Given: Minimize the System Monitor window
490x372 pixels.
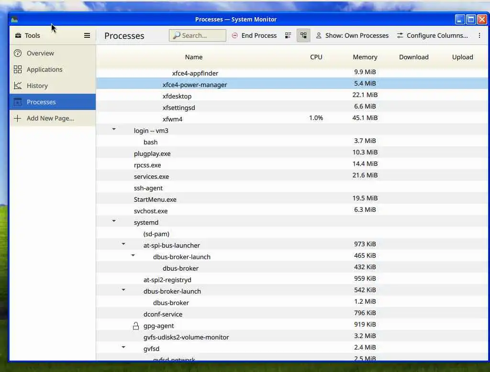Looking at the screenshot, I should pyautogui.click(x=460, y=20).
